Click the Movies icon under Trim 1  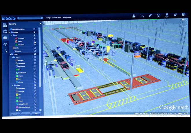pos(17,82)
